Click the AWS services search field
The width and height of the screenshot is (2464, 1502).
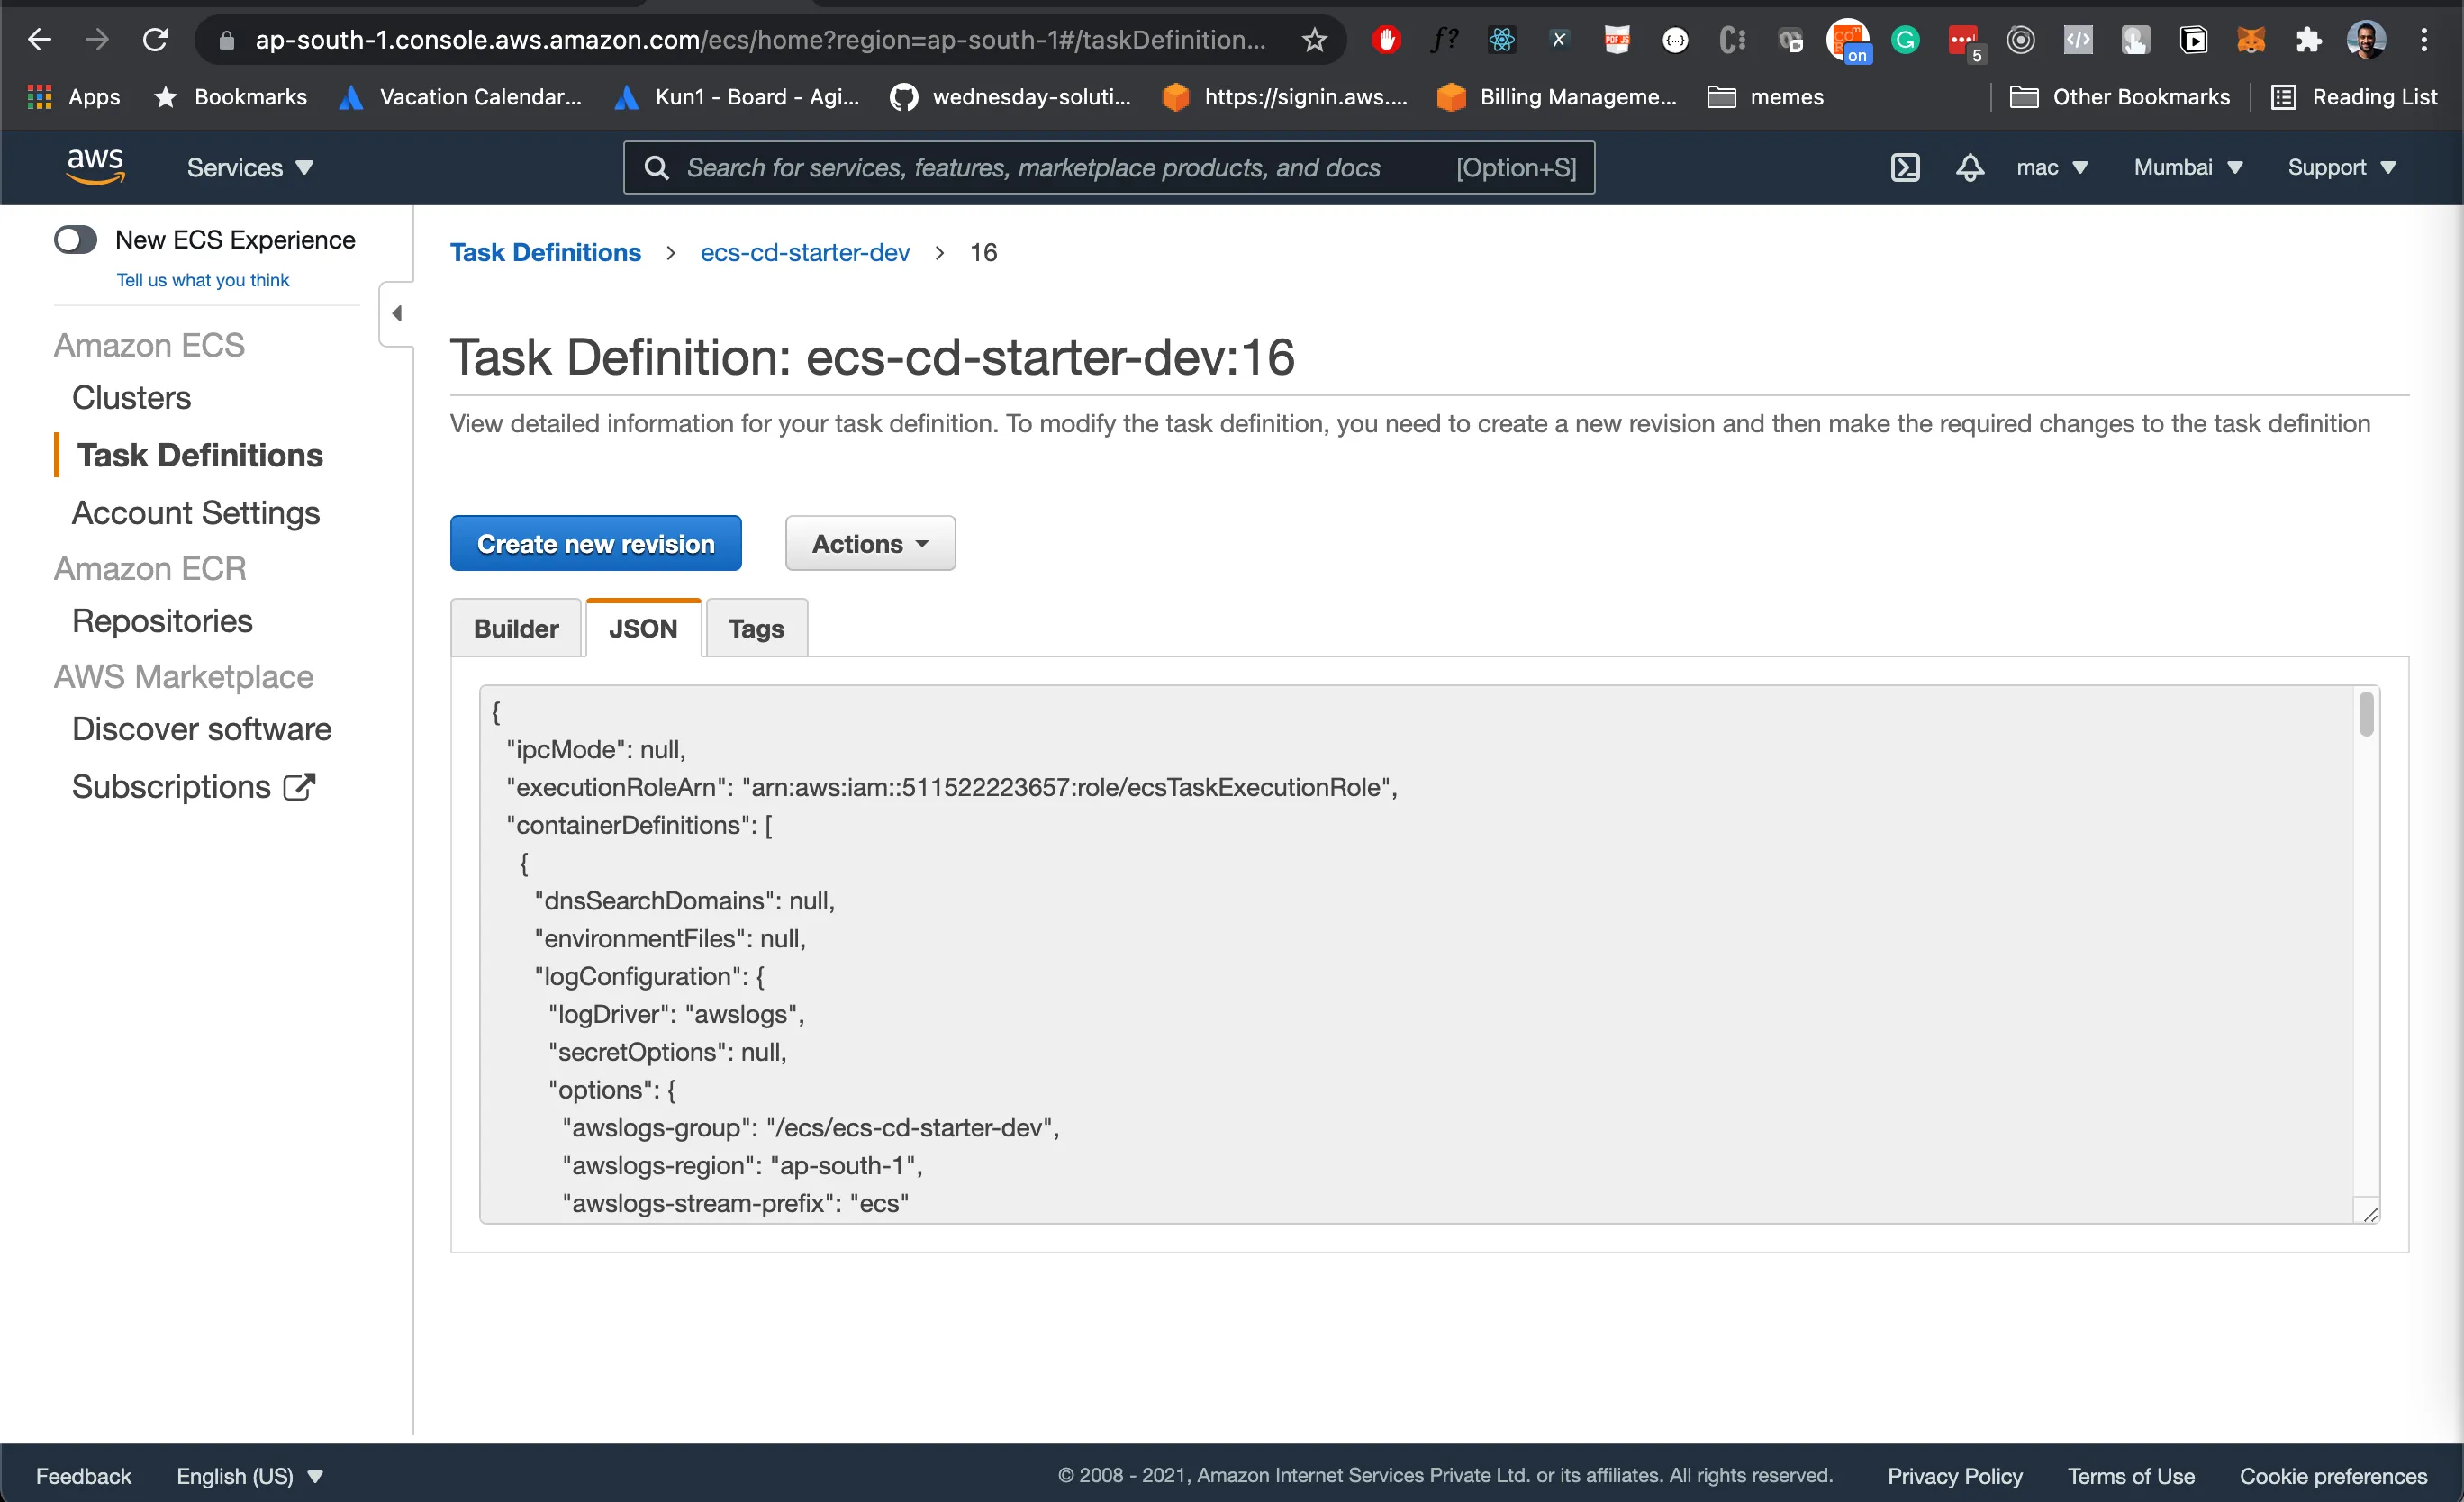pyautogui.click(x=1109, y=167)
